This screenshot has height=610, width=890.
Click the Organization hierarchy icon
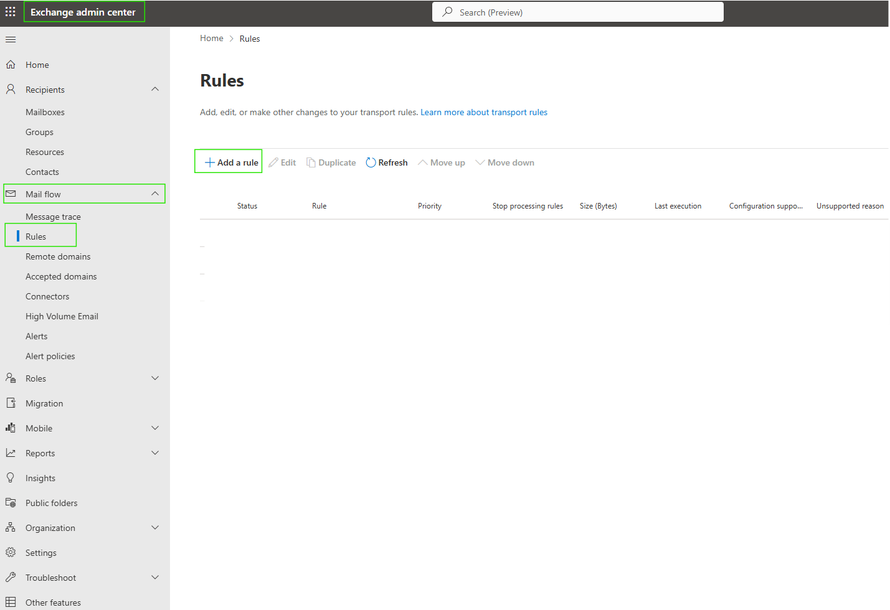click(x=11, y=528)
